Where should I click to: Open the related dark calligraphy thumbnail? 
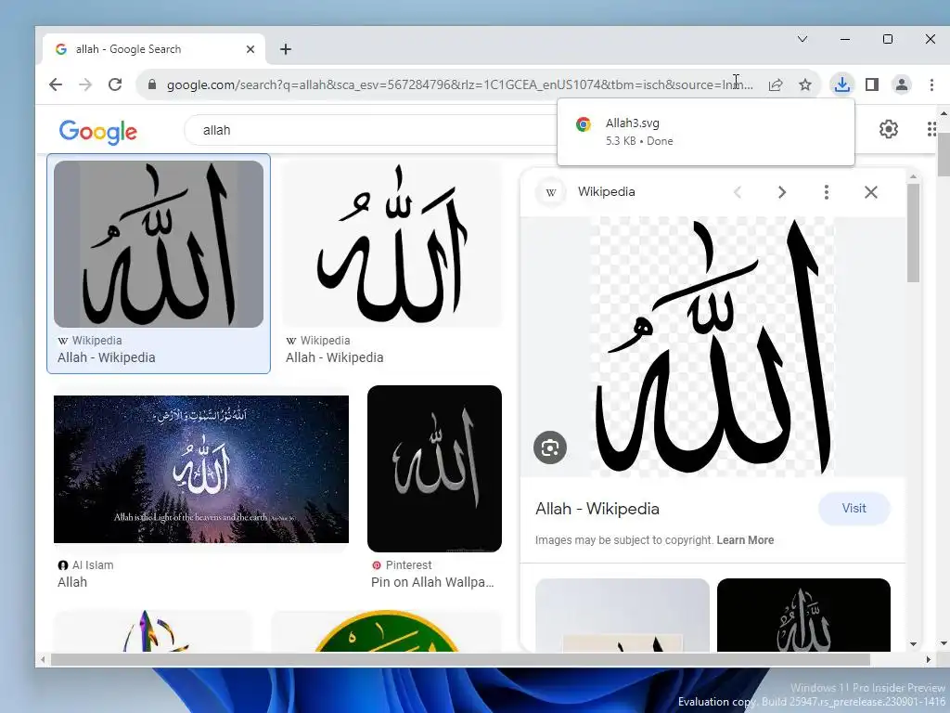tap(803, 615)
